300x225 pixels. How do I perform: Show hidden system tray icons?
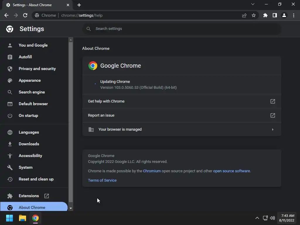point(257,218)
